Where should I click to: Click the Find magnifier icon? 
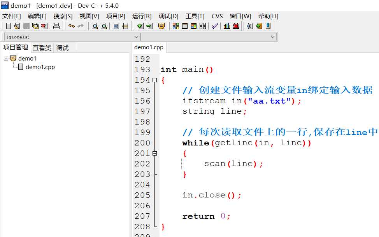click(x=95, y=26)
